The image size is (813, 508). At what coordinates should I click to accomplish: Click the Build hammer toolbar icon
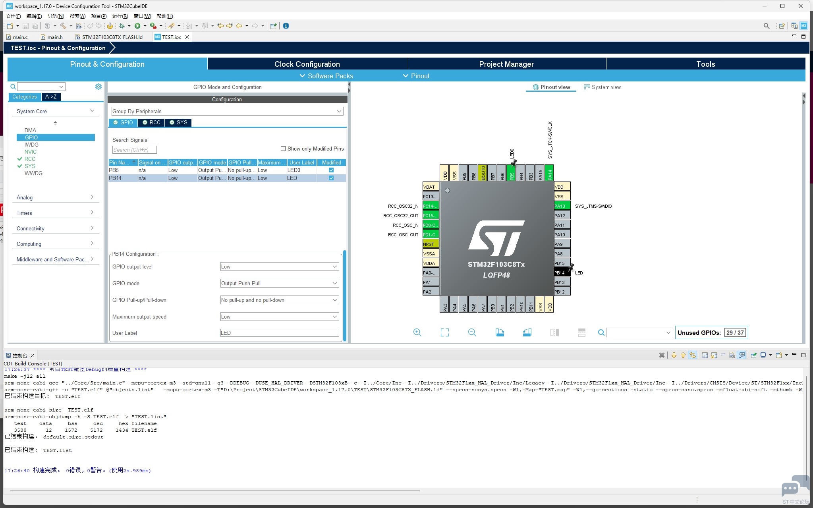[x=63, y=26]
